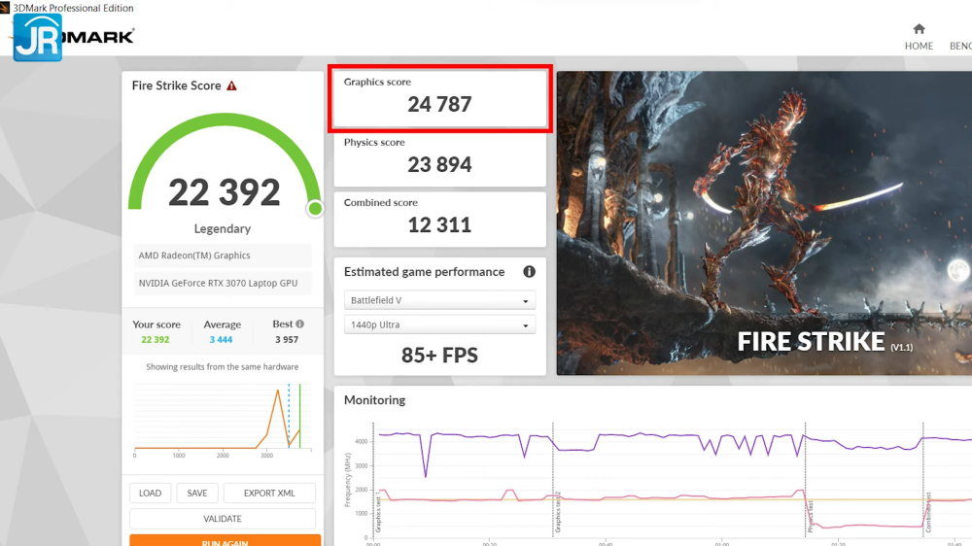Screen dimensions: 972x546
Task: Click the 3DMARK logo text in header
Action: (x=98, y=37)
